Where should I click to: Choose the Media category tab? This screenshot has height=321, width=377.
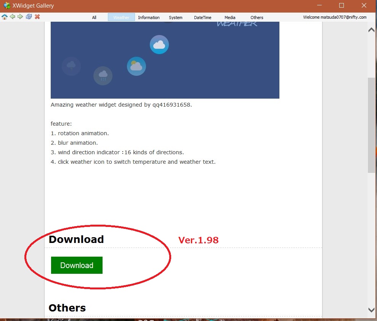(x=230, y=18)
